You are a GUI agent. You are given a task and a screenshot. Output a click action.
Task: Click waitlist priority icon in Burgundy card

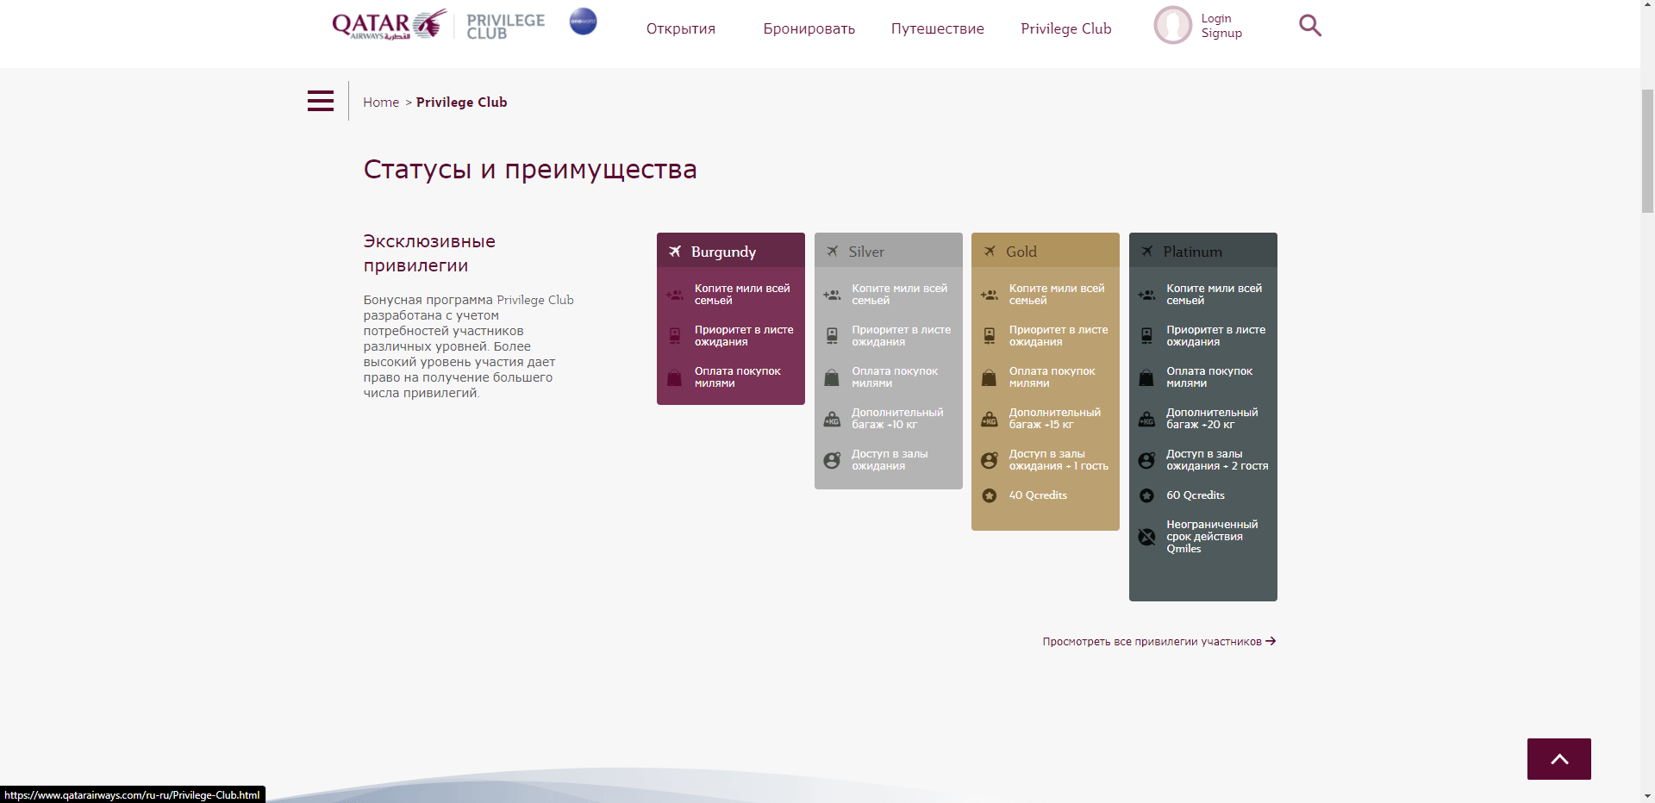click(x=675, y=336)
